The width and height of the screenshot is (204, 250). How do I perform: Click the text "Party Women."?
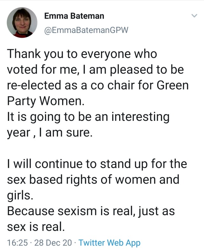46,102
